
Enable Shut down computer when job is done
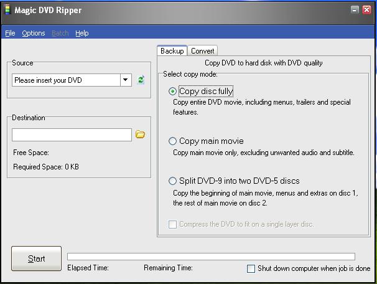point(251,268)
